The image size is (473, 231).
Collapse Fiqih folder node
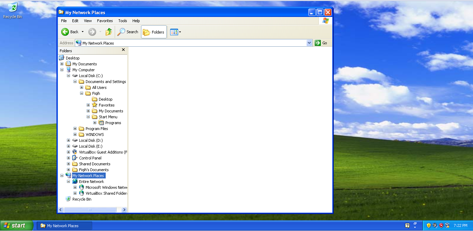pos(81,93)
